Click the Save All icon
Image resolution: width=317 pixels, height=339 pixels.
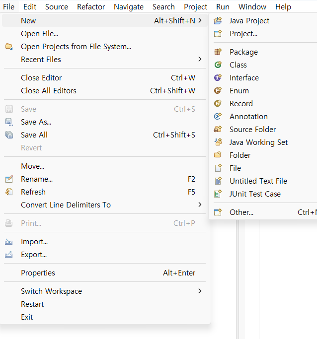[x=9, y=135]
